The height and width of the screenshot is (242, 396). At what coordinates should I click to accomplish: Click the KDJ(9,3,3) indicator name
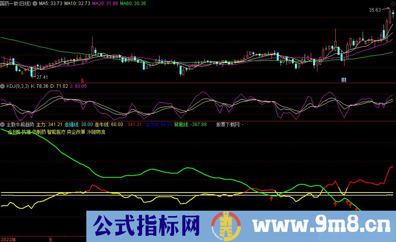pos(18,86)
